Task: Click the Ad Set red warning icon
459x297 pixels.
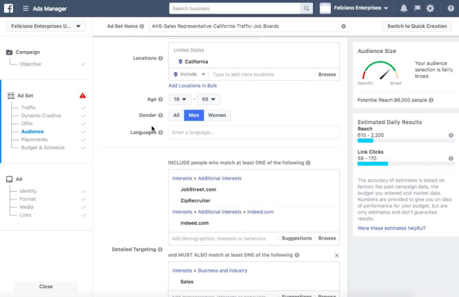Action: 83,96
